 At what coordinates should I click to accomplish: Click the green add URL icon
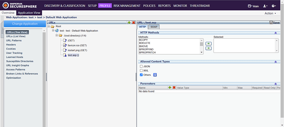129,22
